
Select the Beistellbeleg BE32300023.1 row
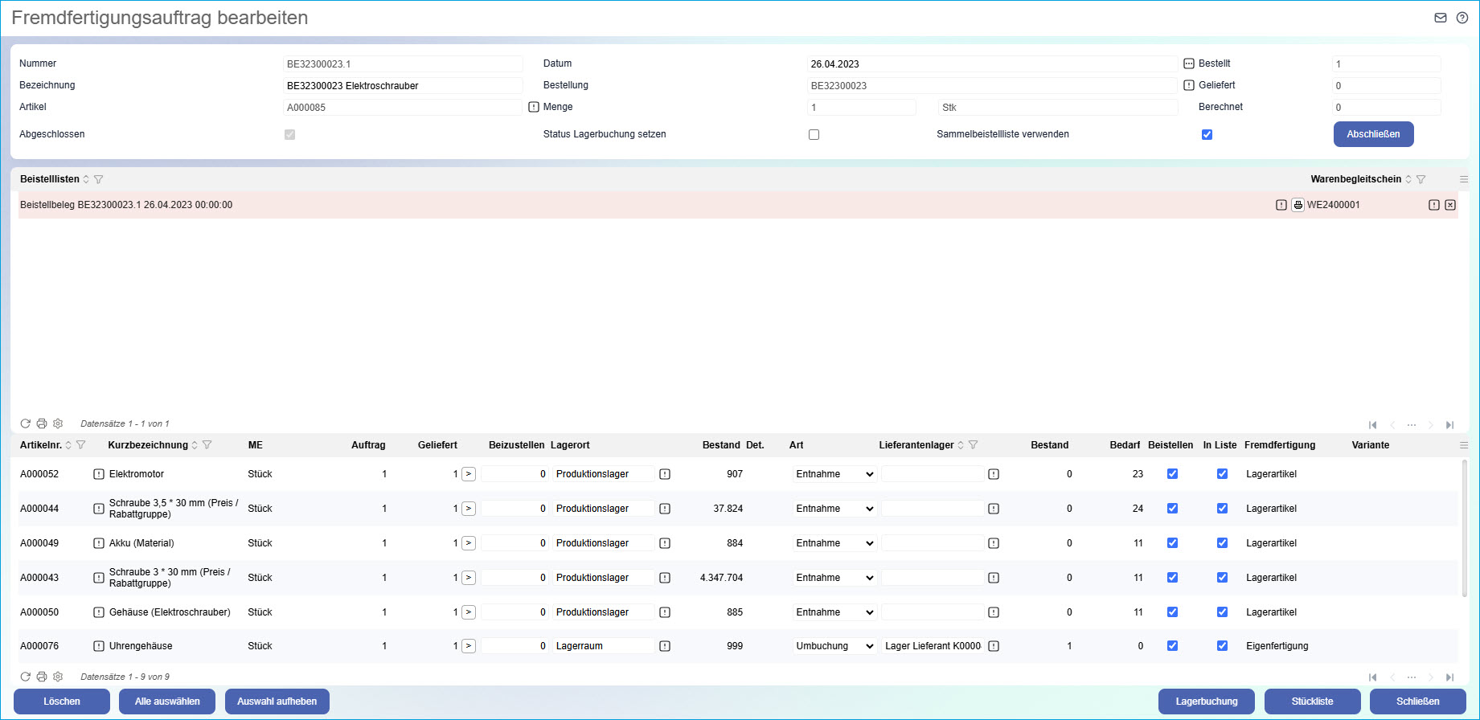click(x=738, y=205)
